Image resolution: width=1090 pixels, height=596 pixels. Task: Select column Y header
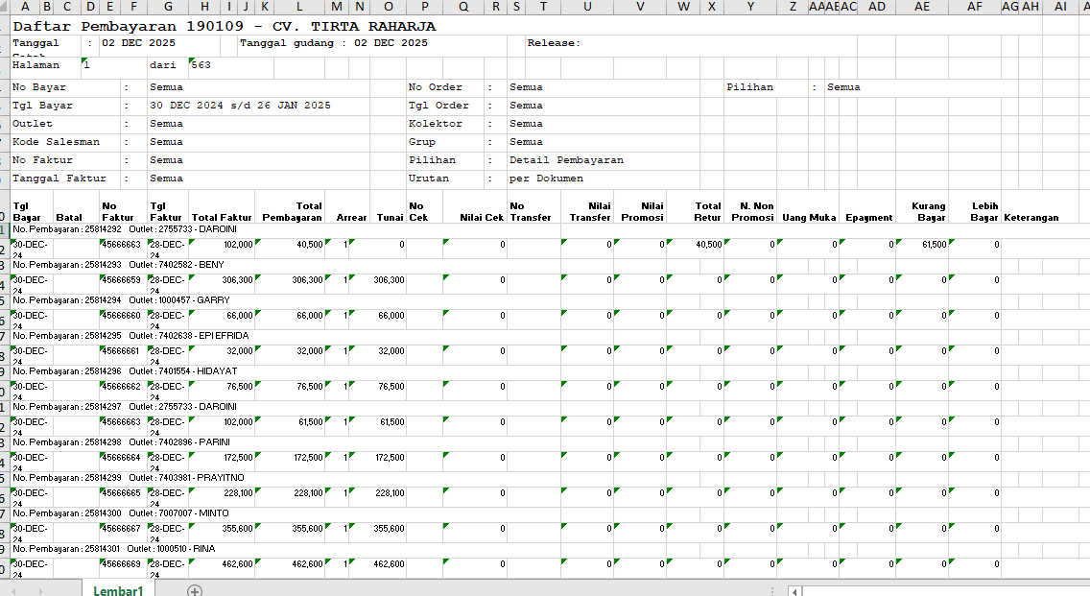tap(750, 7)
